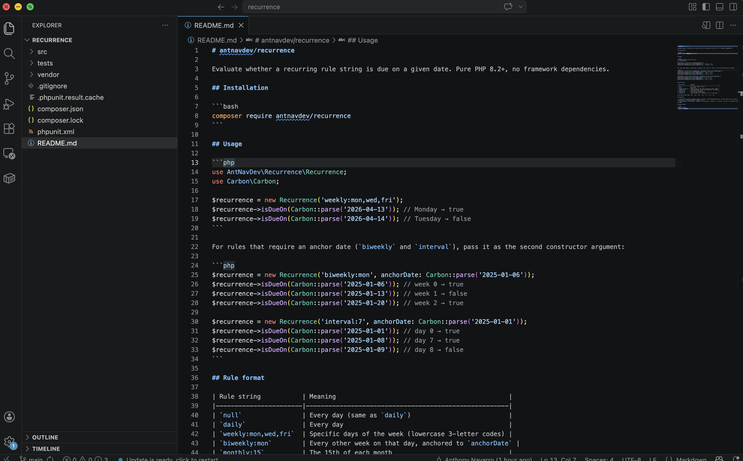Select the Run and Debug icon
This screenshot has width=743, height=461.
tap(9, 104)
